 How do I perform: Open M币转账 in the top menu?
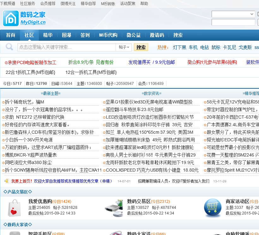click(x=108, y=3)
